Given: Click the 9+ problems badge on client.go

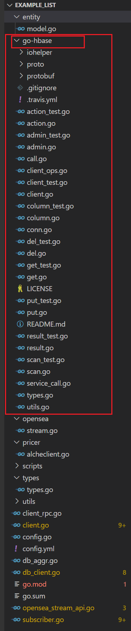Looking at the screenshot, I should 122,525.
